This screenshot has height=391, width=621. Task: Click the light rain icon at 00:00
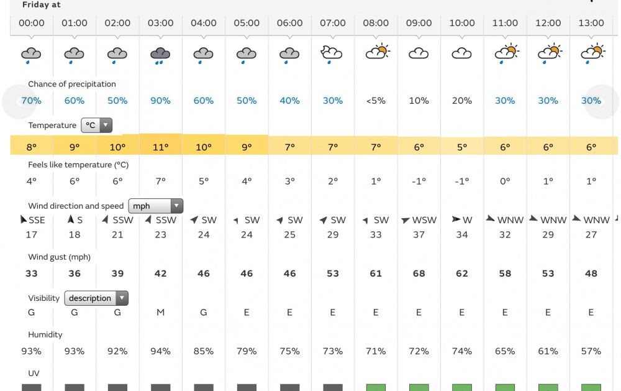coord(31,55)
